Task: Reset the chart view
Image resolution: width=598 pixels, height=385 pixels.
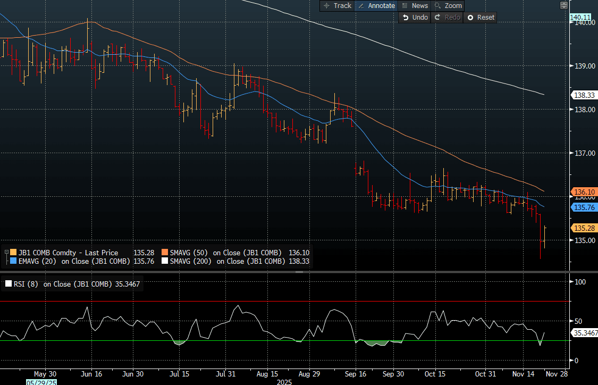Action: tap(480, 18)
